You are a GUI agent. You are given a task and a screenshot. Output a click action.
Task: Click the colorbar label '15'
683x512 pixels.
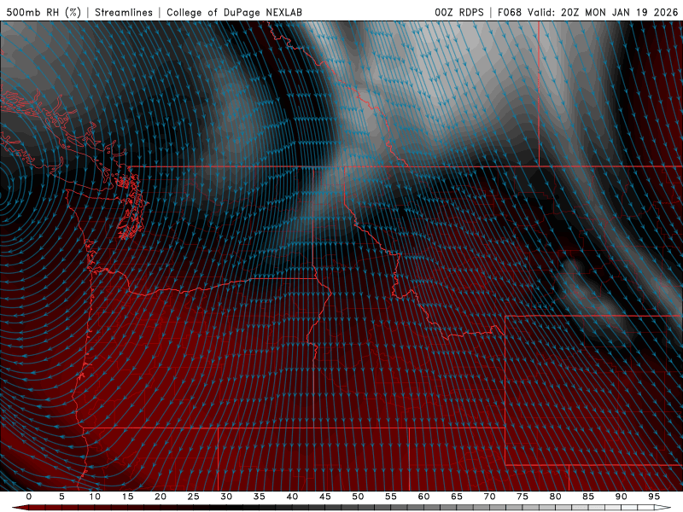pyautogui.click(x=127, y=497)
